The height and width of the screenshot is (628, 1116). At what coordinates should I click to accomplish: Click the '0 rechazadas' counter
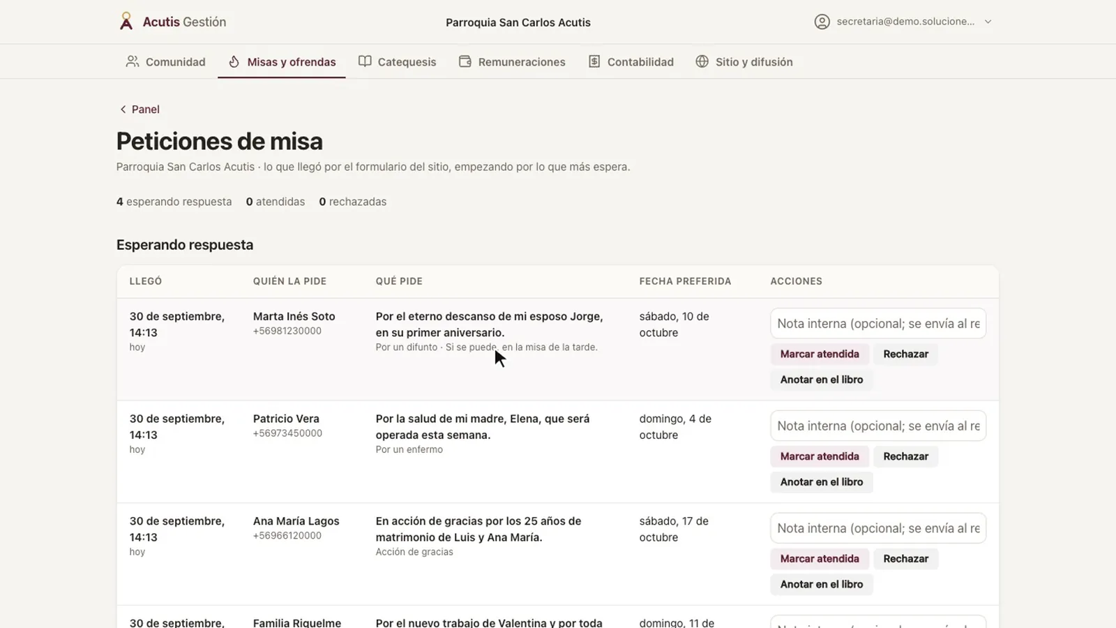[353, 202]
